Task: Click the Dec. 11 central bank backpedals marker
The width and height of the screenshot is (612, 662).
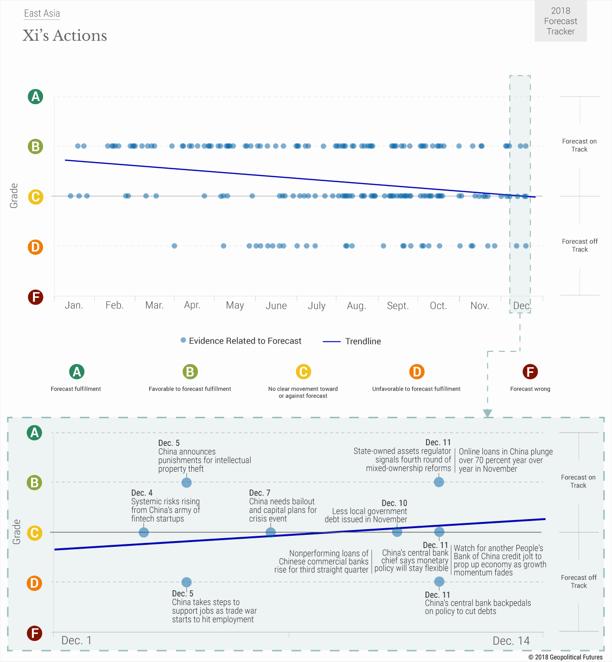Action: (439, 582)
